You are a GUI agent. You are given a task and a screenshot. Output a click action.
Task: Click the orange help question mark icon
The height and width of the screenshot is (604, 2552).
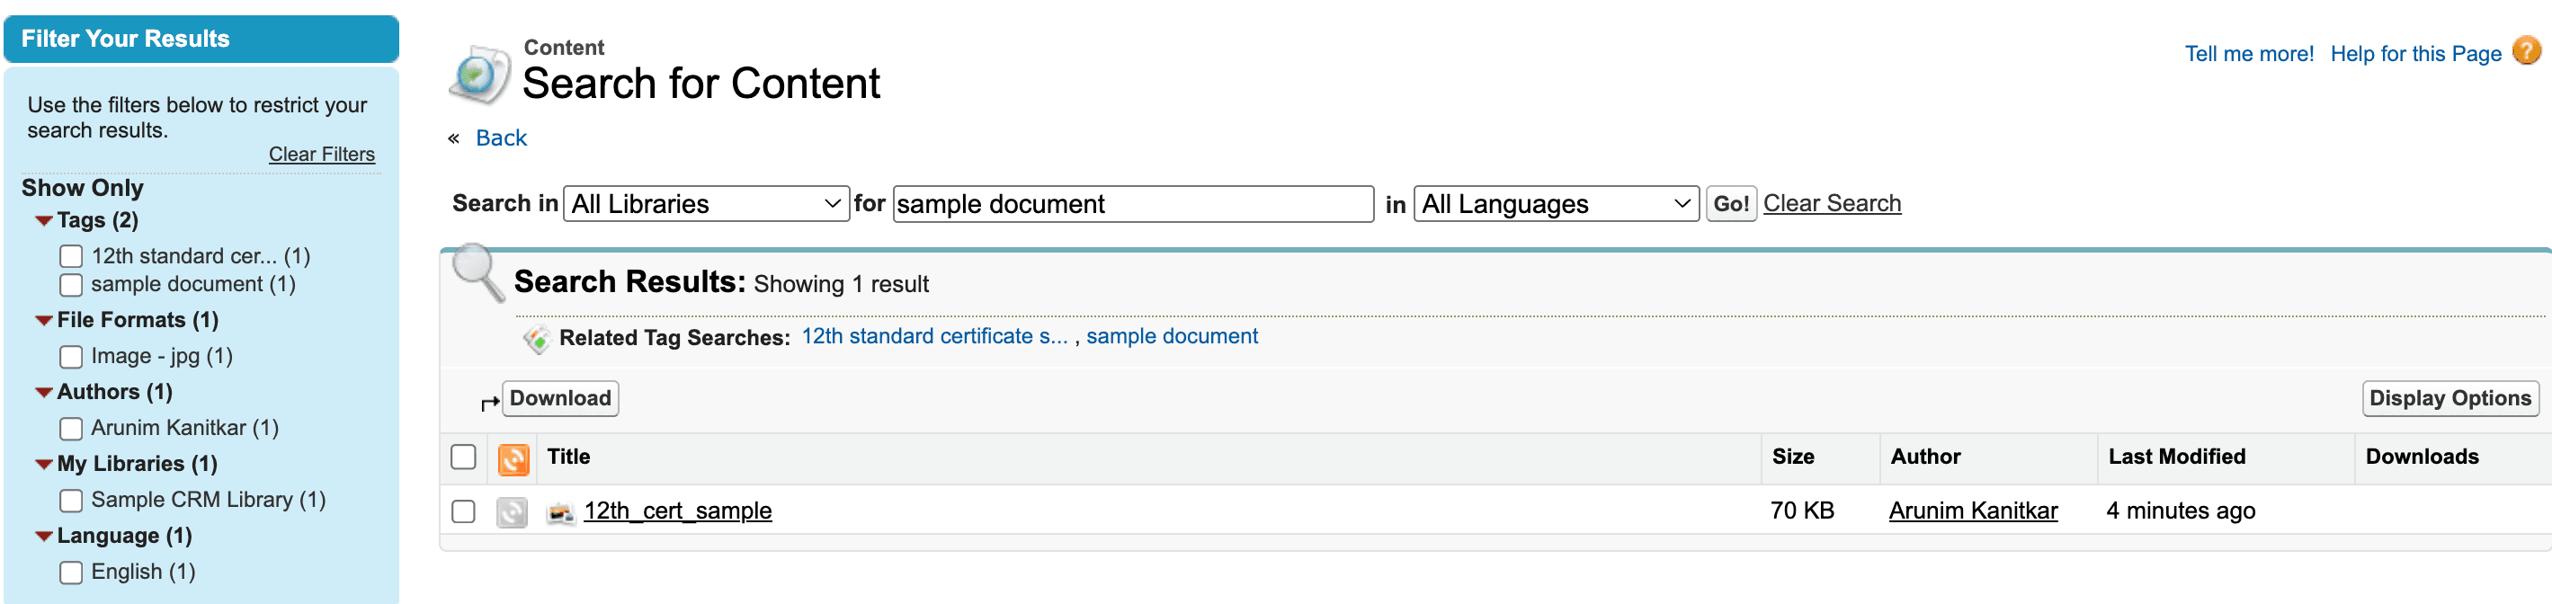[x=2526, y=50]
